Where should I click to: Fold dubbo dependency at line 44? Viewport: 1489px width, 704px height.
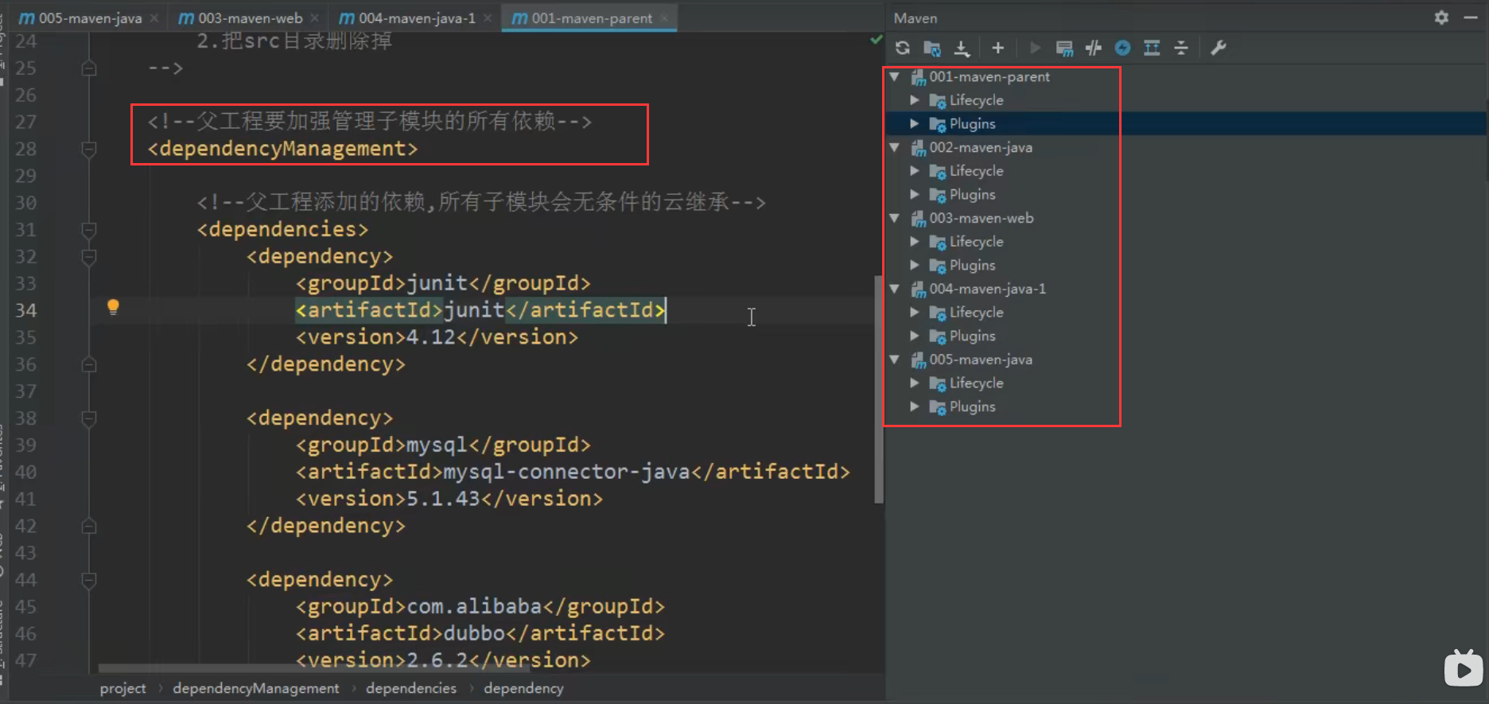89,580
